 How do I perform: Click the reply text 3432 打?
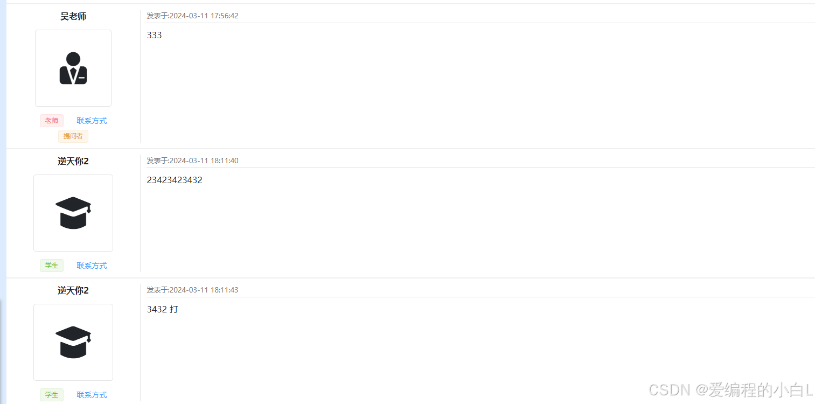(x=163, y=310)
